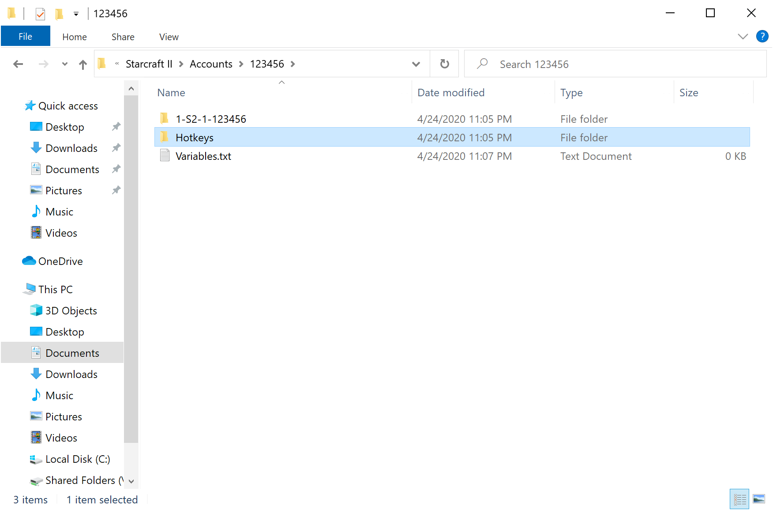Image resolution: width=773 pixels, height=510 pixels.
Task: Switch to large icons view
Action: tap(760, 499)
